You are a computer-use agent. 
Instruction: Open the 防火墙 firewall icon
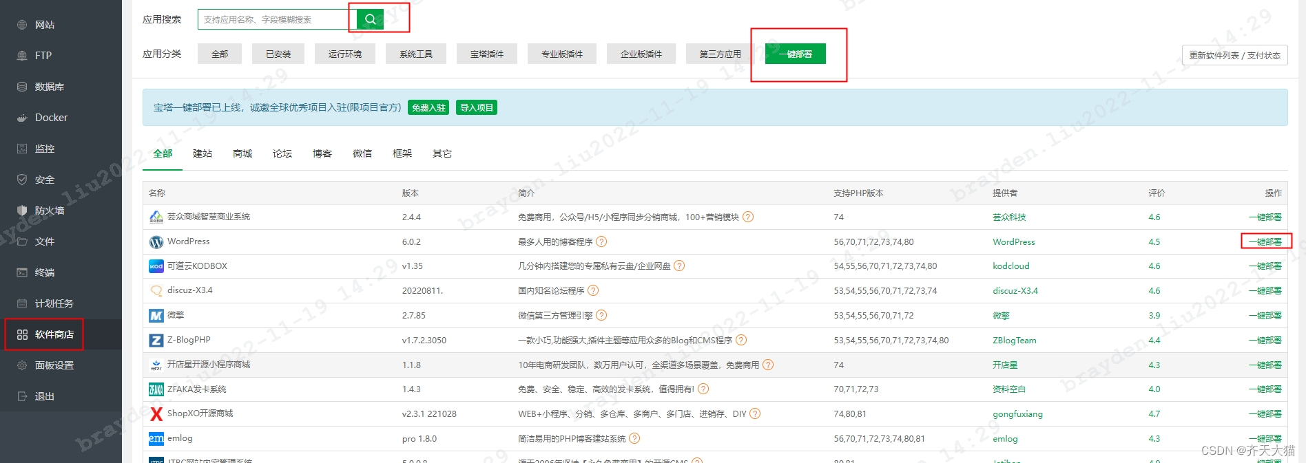click(22, 211)
